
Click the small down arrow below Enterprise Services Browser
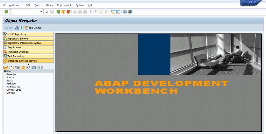[28, 65]
